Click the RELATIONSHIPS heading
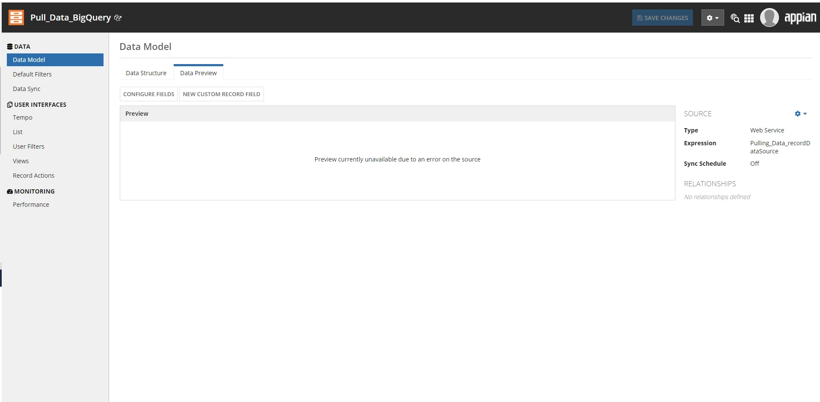Screen dimensions: 820x402 710,184
